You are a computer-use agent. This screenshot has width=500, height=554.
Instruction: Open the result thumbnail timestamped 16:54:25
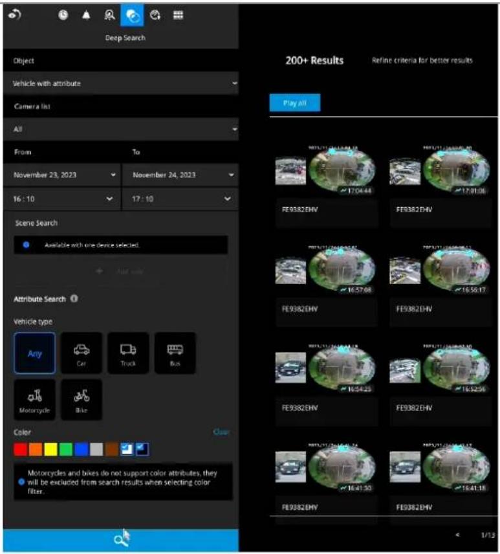click(325, 369)
